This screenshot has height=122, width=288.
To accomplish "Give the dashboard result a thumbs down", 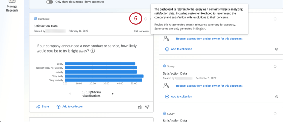I will point(147,106).
